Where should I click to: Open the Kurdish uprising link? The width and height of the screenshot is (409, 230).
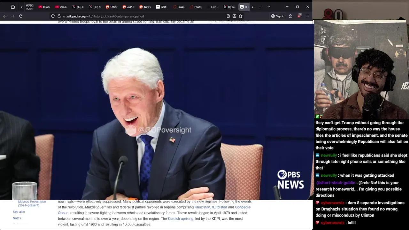tap(181, 219)
